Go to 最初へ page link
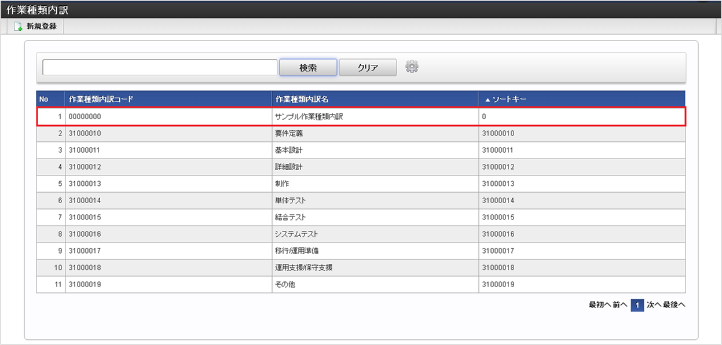This screenshot has width=722, height=345. (599, 305)
